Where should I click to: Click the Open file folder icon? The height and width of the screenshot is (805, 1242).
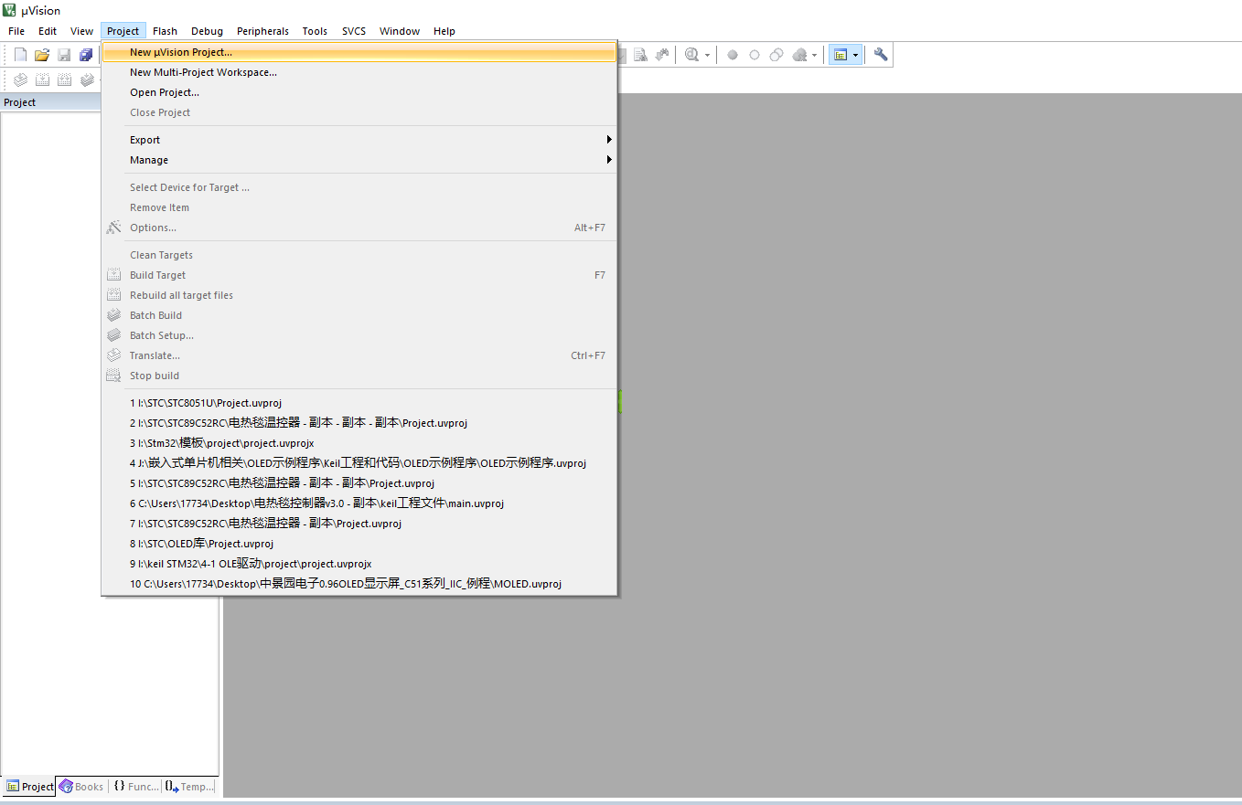click(x=42, y=55)
